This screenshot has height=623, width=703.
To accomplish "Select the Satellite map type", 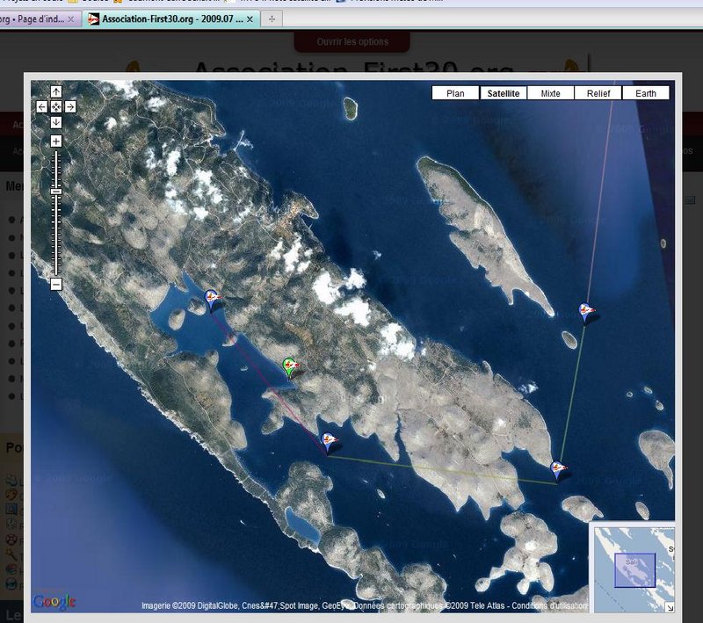I will [x=503, y=93].
